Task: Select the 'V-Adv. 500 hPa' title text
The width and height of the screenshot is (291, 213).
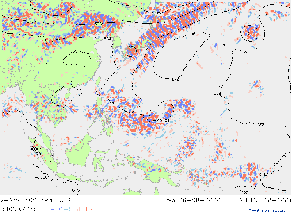Action: click(26, 201)
